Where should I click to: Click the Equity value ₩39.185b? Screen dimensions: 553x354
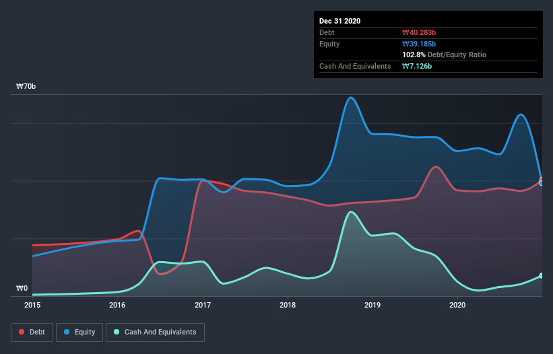coord(419,44)
